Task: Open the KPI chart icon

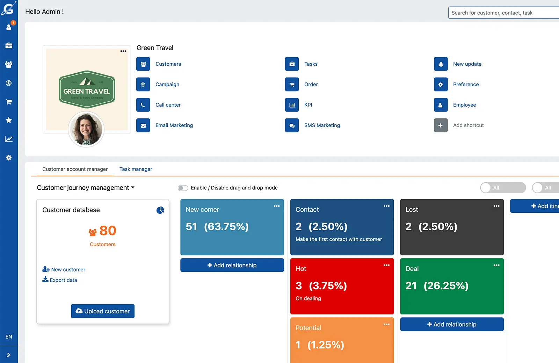Action: pos(292,105)
